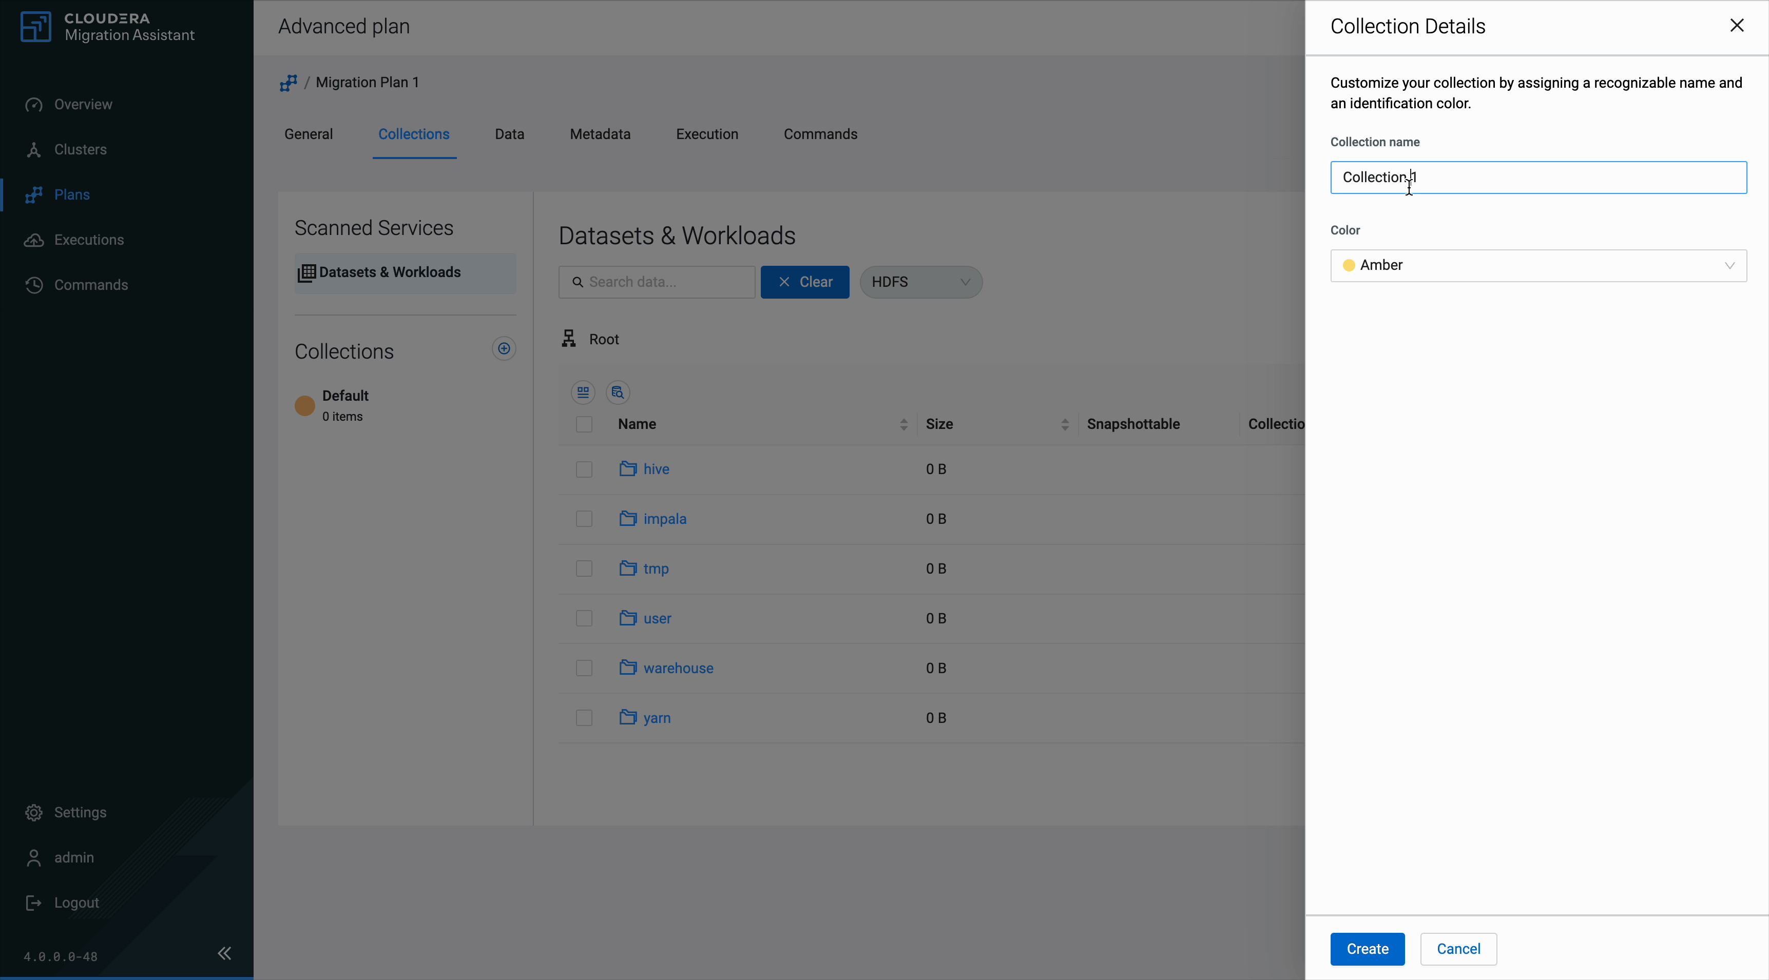Sort by the Name column arrows

point(903,425)
